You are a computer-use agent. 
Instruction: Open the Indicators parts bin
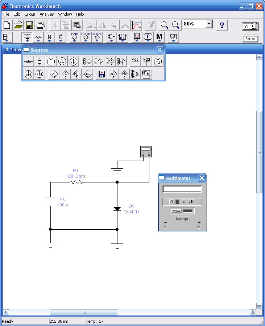click(137, 37)
